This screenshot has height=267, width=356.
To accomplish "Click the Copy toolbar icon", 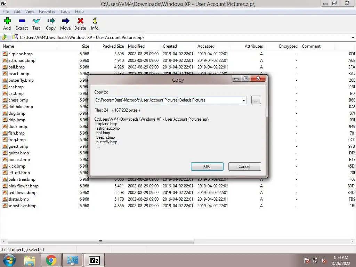I will (51, 21).
